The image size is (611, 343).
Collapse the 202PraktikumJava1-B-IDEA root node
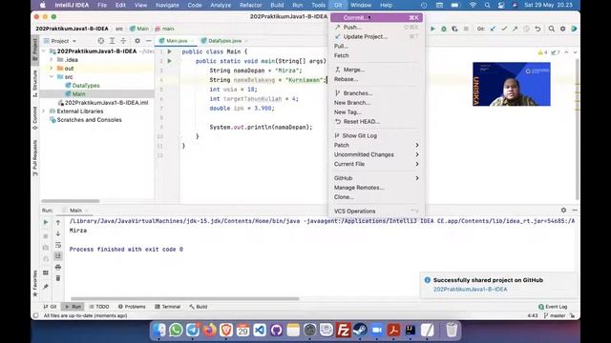pyautogui.click(x=44, y=51)
